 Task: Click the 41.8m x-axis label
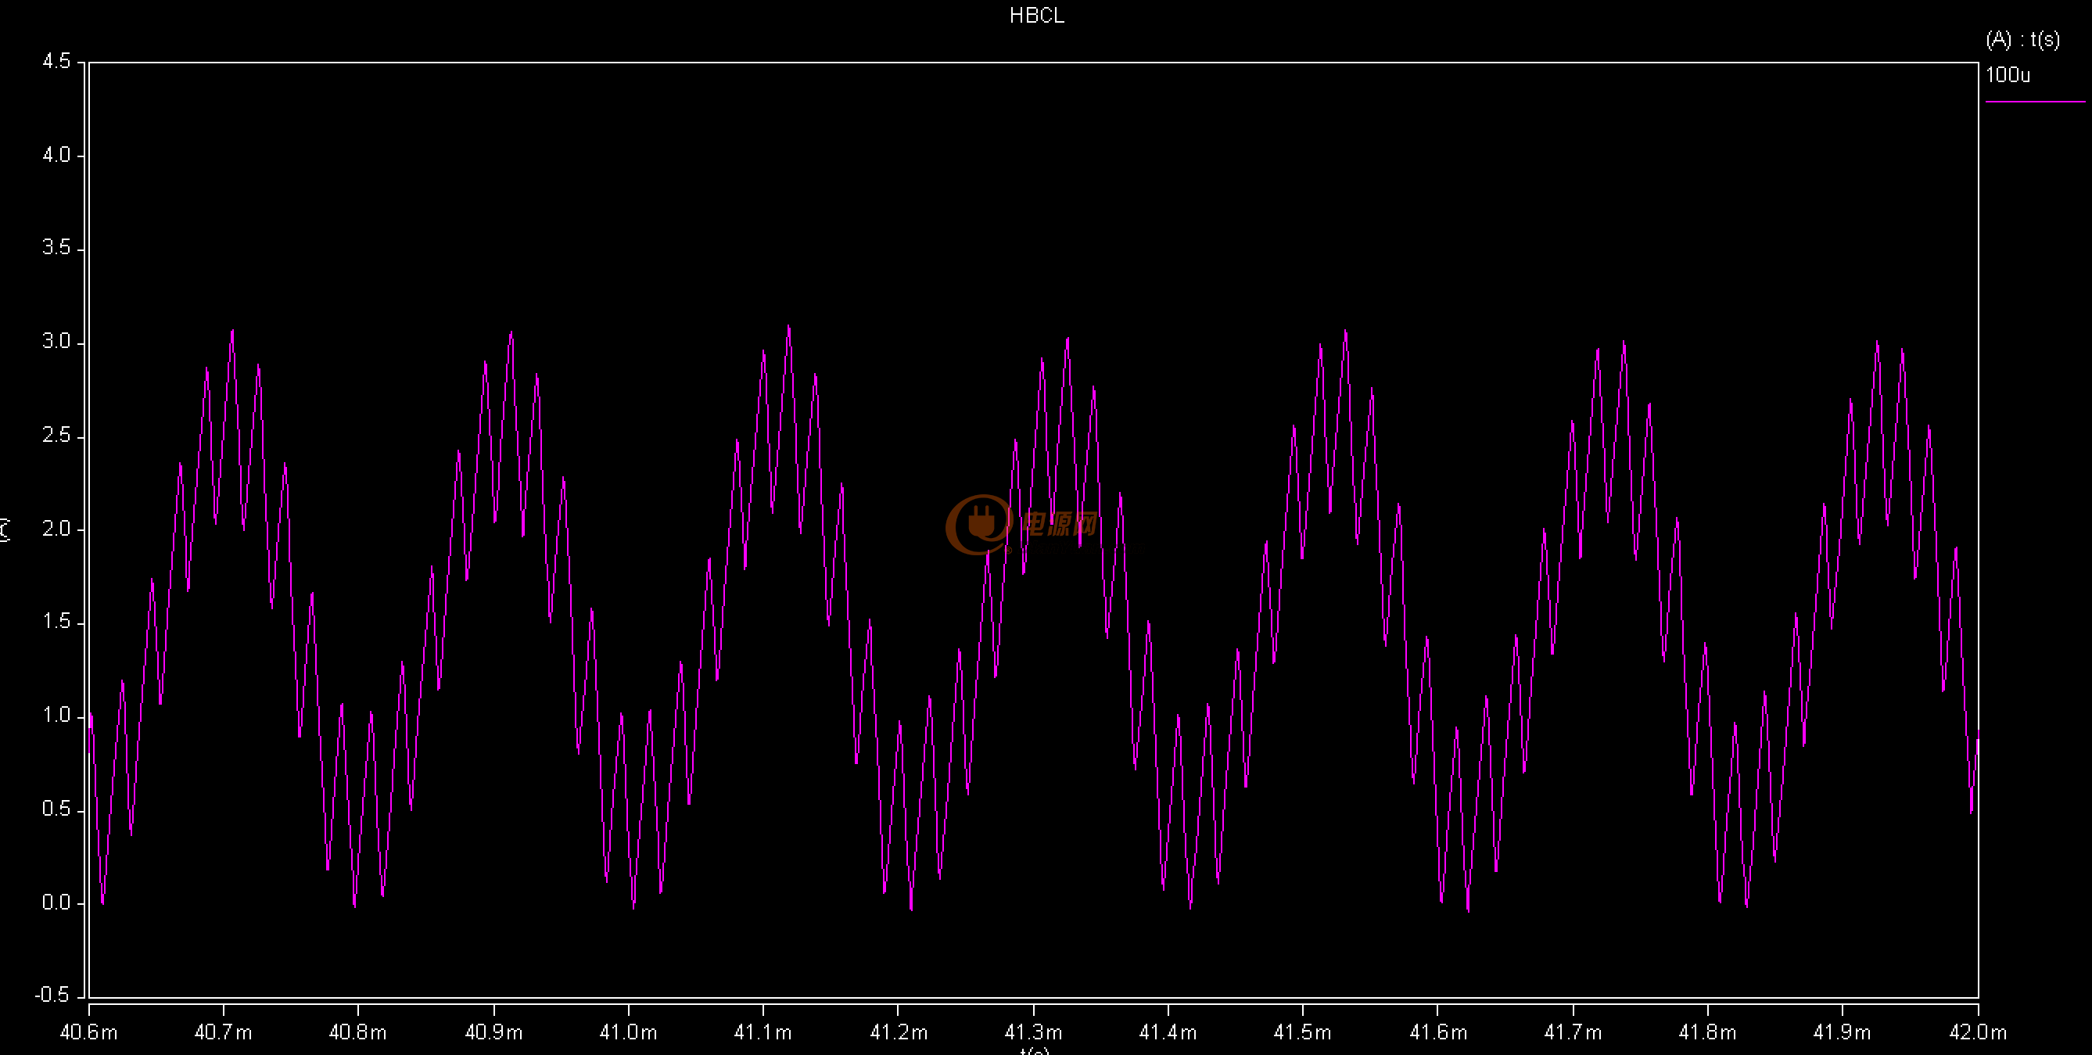(1708, 1032)
